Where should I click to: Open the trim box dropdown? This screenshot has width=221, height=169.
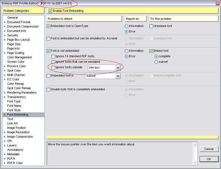(118, 68)
